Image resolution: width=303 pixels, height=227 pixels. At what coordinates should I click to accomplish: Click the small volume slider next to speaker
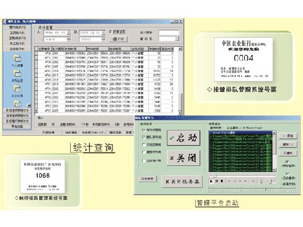click(271, 181)
